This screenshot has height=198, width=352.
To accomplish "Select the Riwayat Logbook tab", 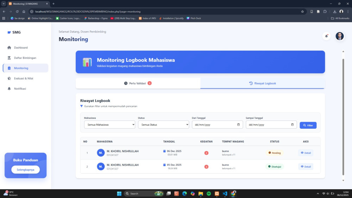I will [x=263, y=83].
